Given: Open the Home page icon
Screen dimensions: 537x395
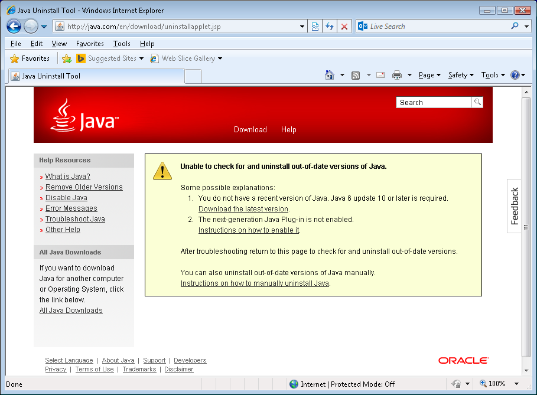Looking at the screenshot, I should coord(330,75).
